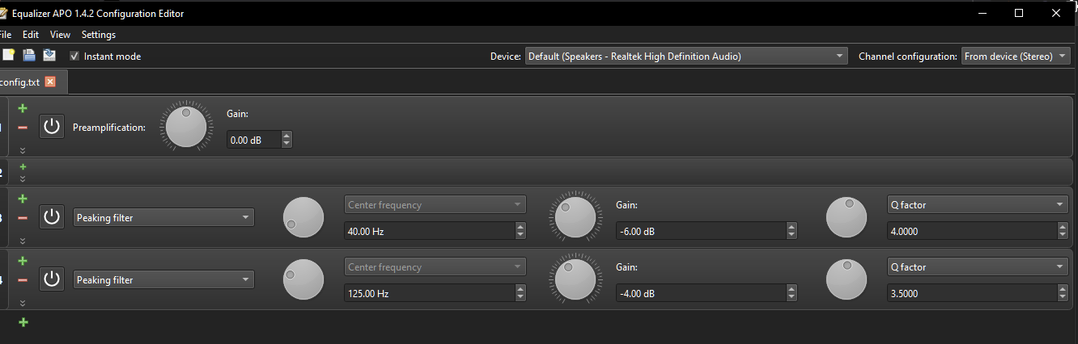Image resolution: width=1078 pixels, height=344 pixels.
Task: Toggle the Instant mode checkbox
Action: coord(74,57)
